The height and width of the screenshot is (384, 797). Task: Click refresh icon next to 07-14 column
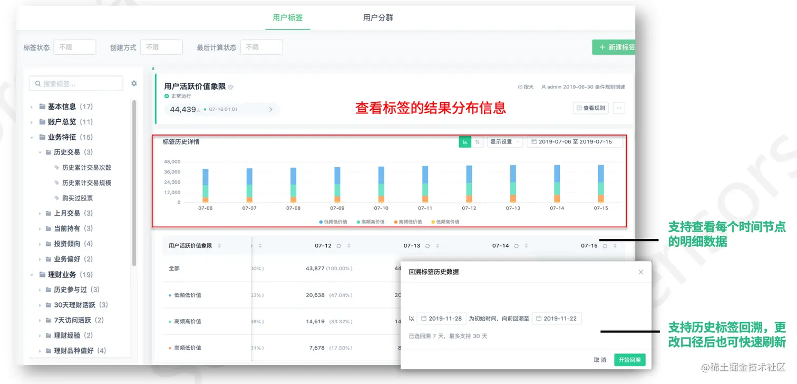point(516,246)
